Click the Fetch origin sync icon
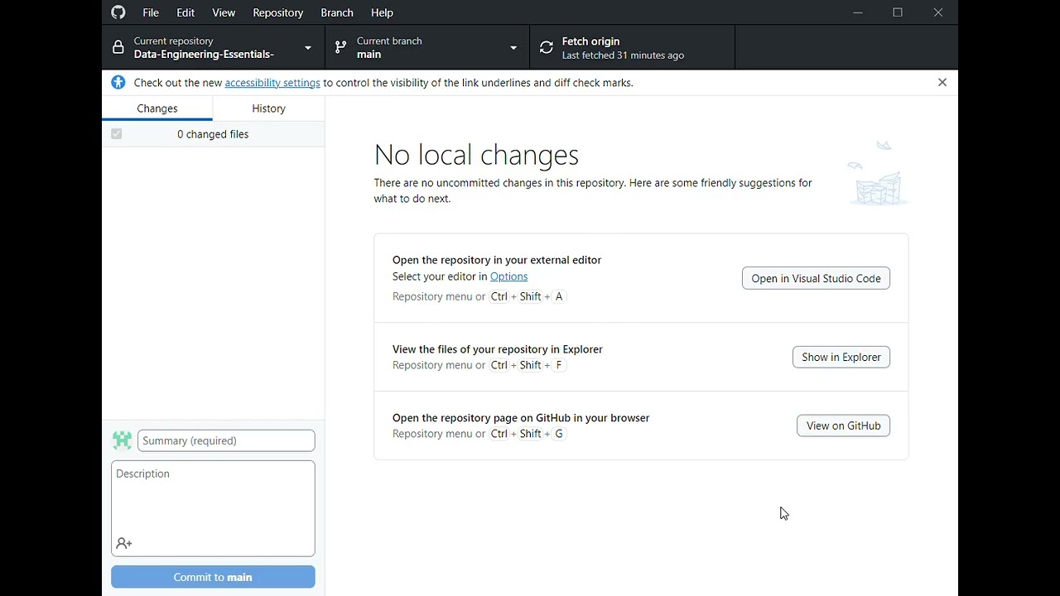This screenshot has height=596, width=1060. pyautogui.click(x=547, y=48)
